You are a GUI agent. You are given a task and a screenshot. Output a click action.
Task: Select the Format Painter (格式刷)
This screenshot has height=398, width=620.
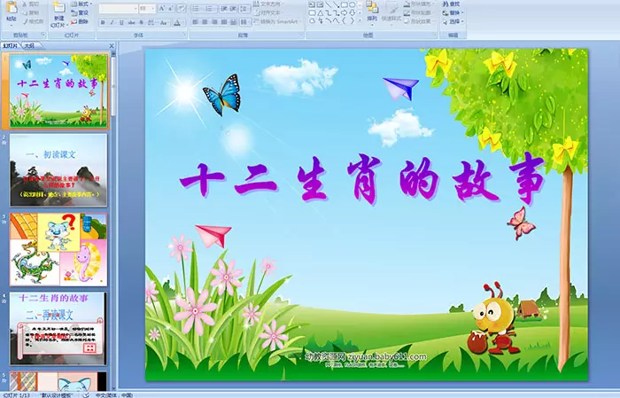pyautogui.click(x=33, y=21)
